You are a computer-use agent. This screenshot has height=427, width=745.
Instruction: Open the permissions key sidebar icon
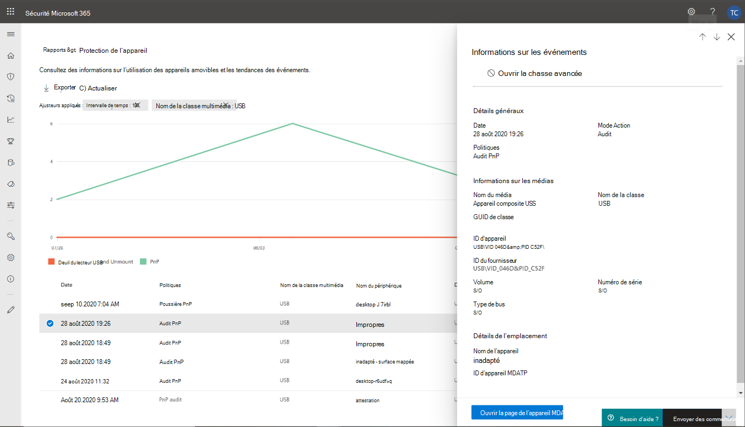click(x=10, y=236)
